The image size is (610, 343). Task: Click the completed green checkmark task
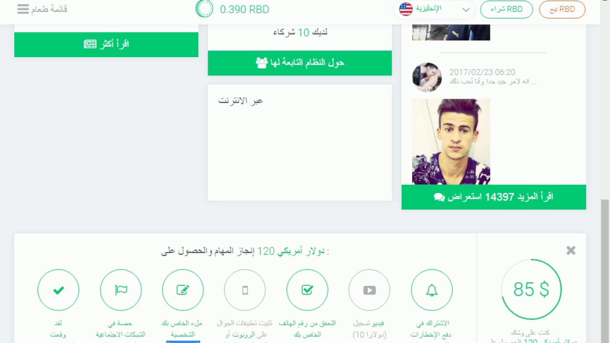click(59, 290)
